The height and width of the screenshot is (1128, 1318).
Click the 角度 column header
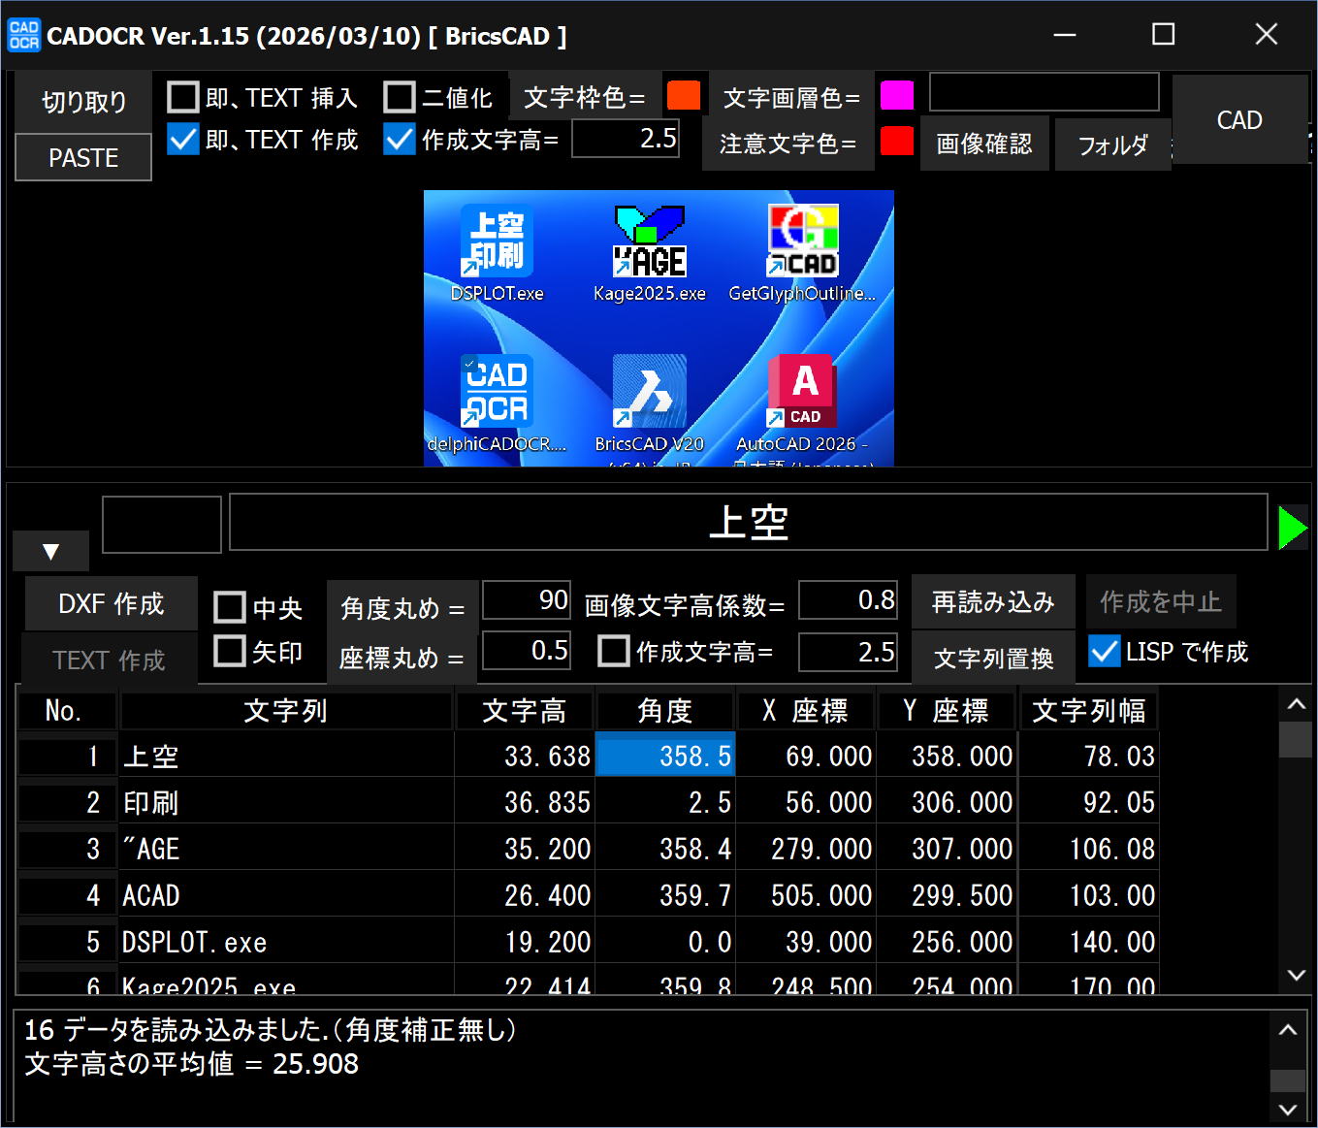click(665, 711)
